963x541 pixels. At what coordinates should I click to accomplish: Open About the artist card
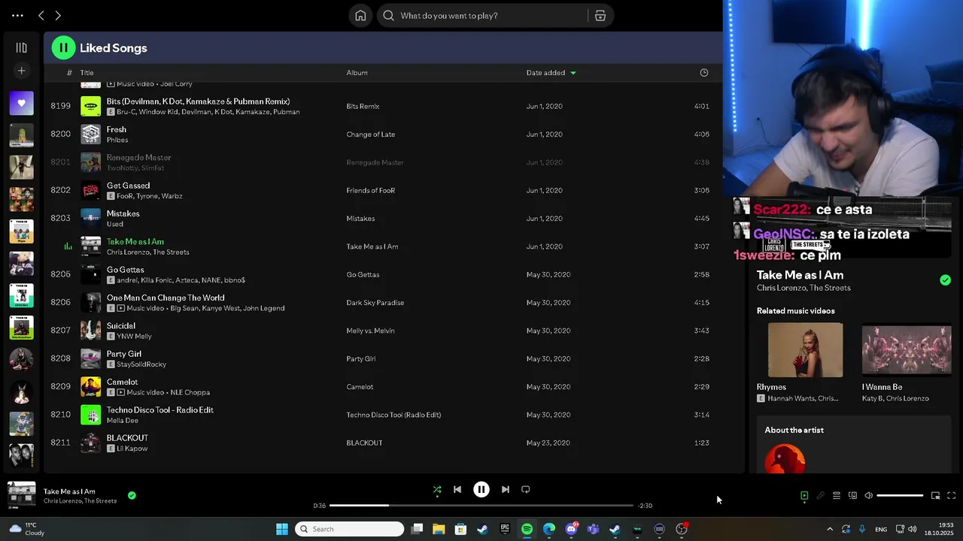point(854,445)
